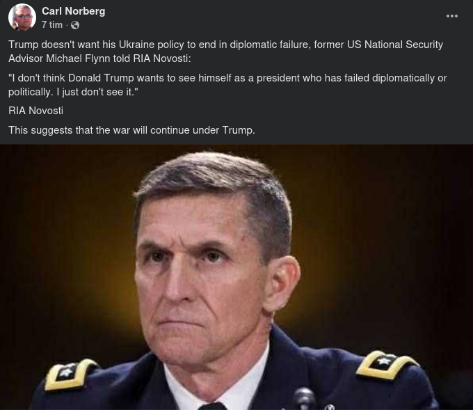473x410 pixels.
Task: Open the post via '7 tim' timestamp
Action: pos(51,25)
